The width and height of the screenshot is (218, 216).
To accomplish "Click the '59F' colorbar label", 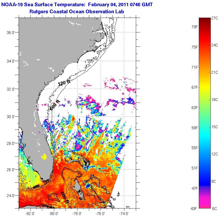I will coord(194,128).
